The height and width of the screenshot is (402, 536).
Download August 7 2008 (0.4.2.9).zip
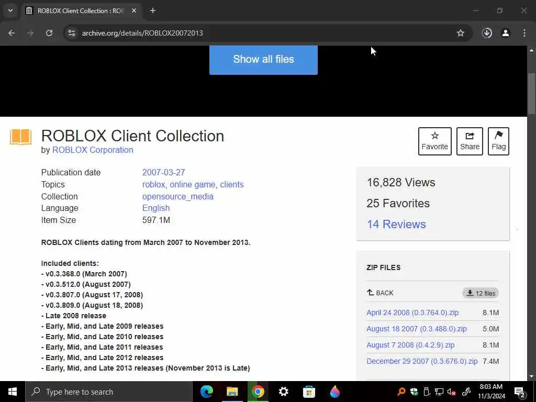[x=410, y=345]
